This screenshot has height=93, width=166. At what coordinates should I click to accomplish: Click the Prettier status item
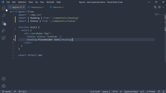pyautogui.click(x=151, y=91)
